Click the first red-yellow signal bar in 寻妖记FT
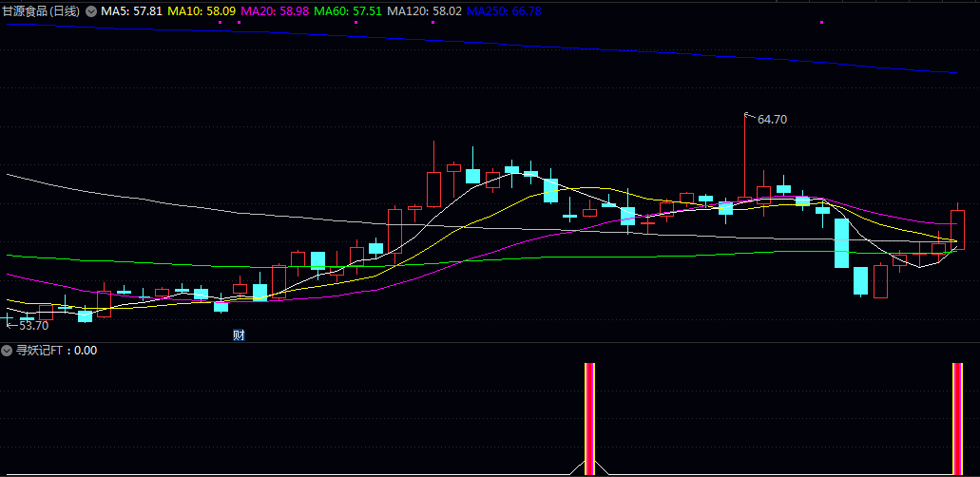980x477 pixels. (x=589, y=418)
